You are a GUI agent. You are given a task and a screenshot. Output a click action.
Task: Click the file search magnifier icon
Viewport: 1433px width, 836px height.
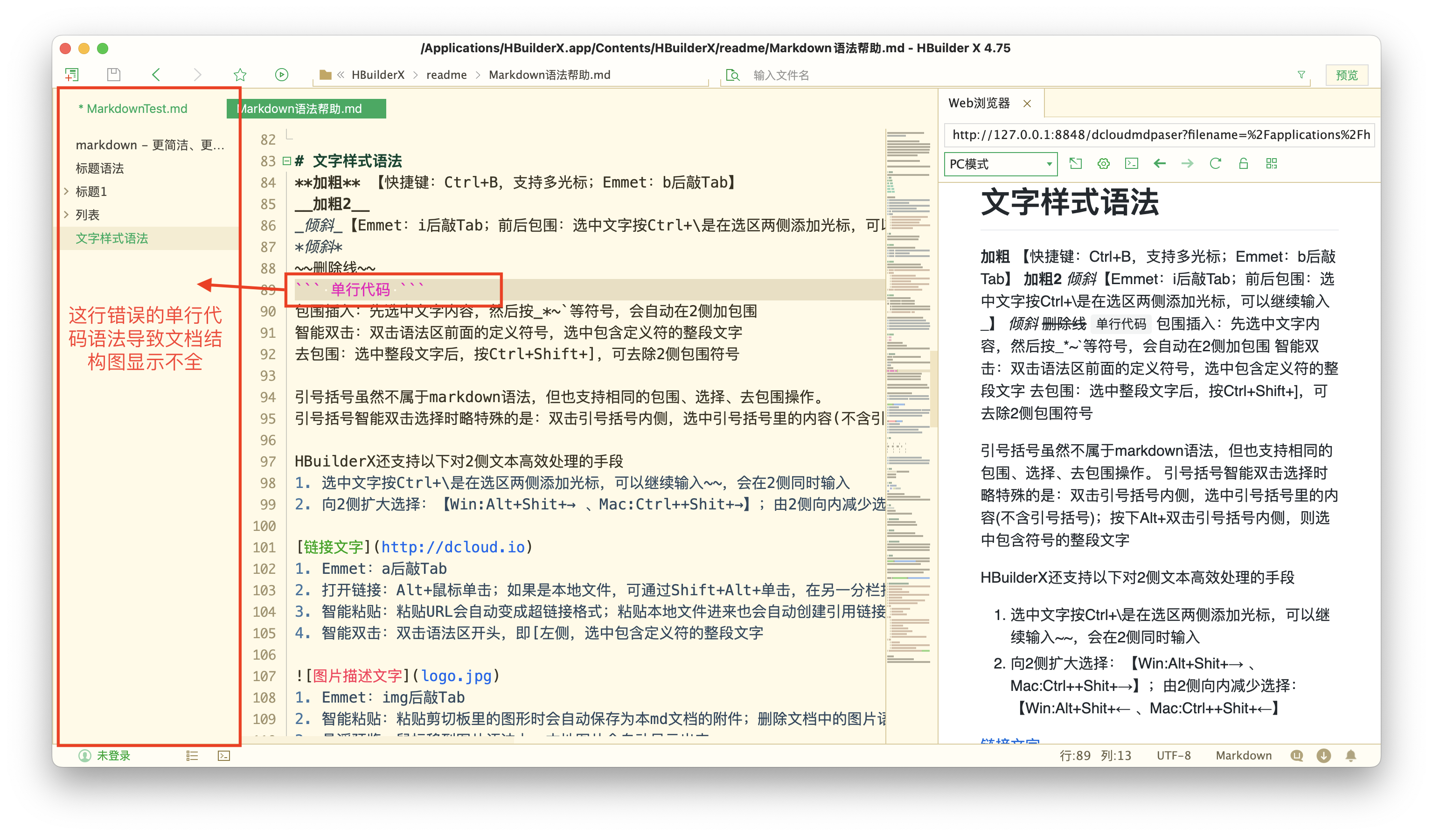coord(733,75)
